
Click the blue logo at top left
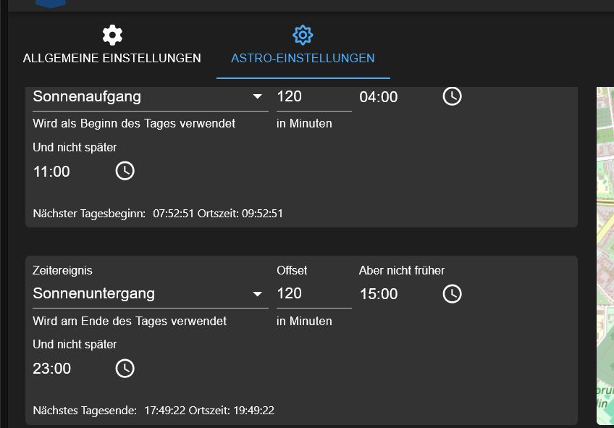point(51,4)
